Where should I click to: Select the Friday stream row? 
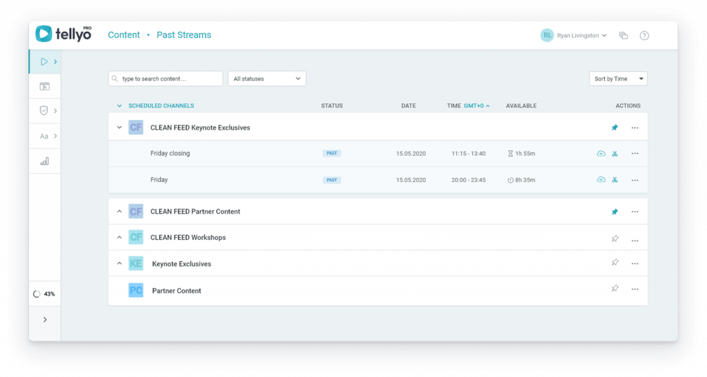[x=378, y=180]
